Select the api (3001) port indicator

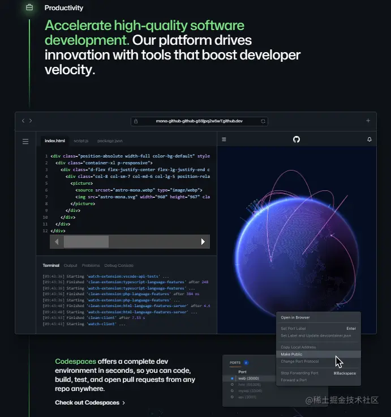coord(232,397)
